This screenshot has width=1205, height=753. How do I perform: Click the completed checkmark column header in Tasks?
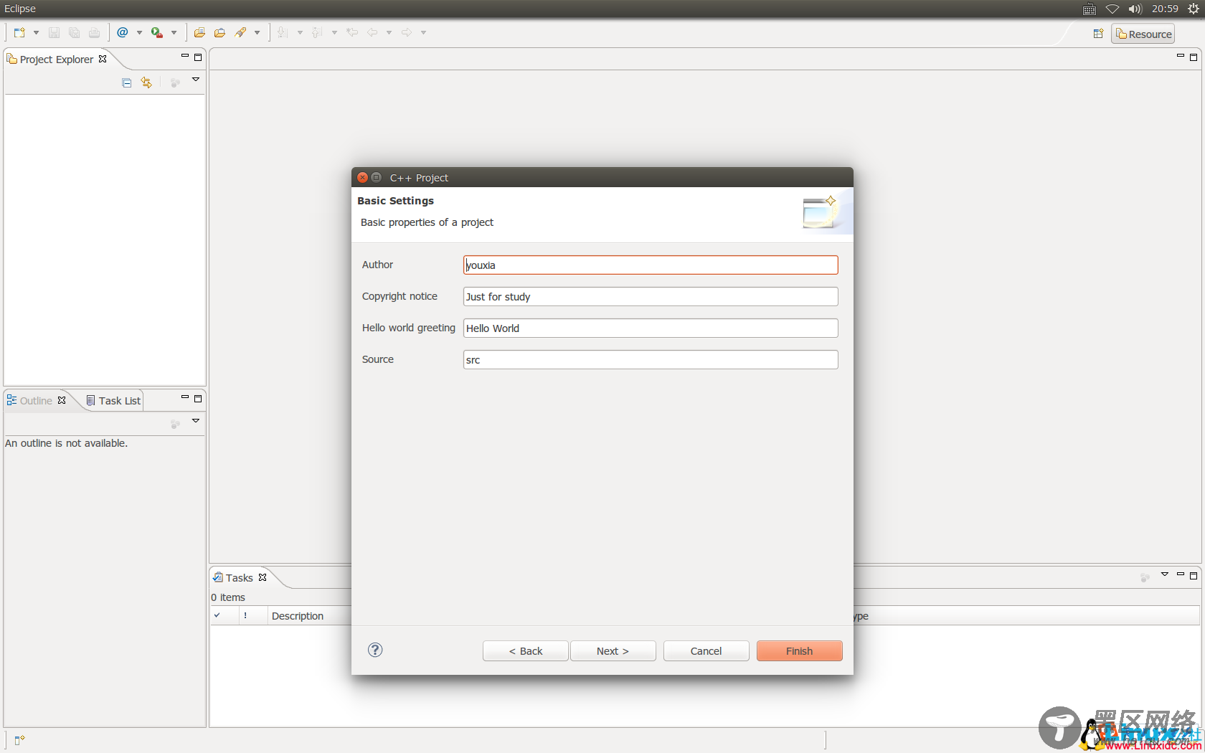pos(217,615)
